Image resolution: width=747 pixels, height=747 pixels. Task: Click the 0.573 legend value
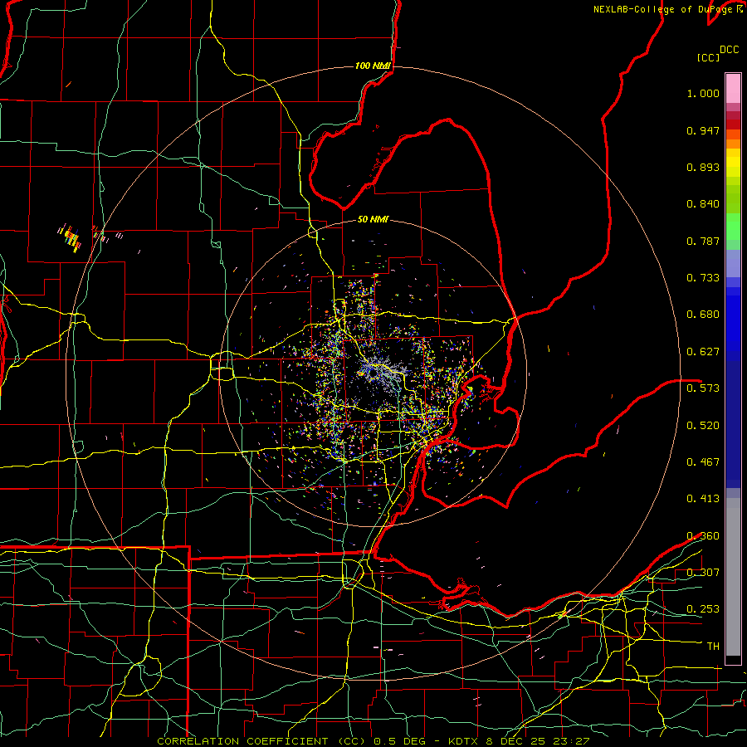click(703, 388)
